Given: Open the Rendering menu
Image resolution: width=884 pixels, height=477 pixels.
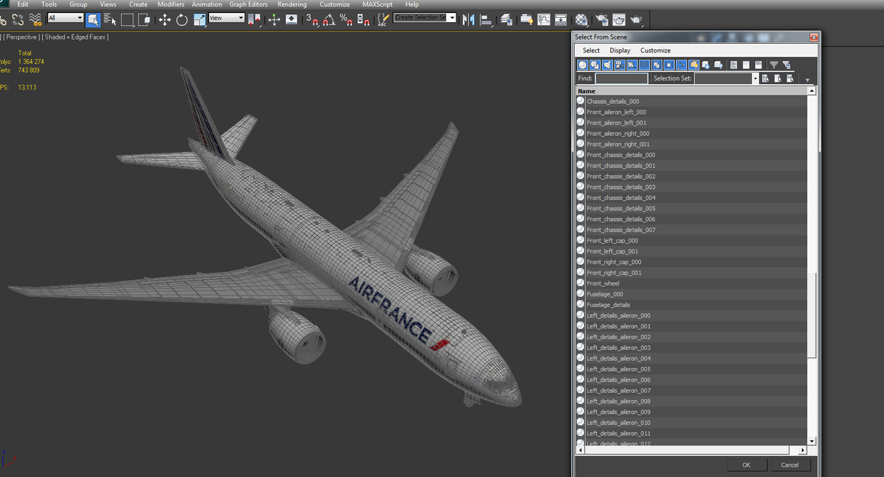Looking at the screenshot, I should coord(292,4).
